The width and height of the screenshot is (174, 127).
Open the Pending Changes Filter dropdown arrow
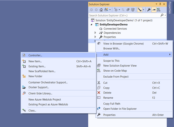(x=119, y=10)
